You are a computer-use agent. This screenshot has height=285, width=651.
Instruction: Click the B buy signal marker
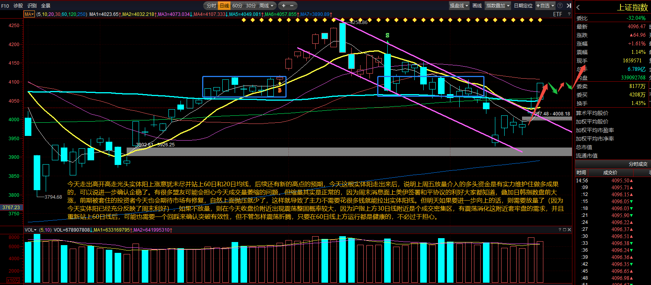point(280,90)
